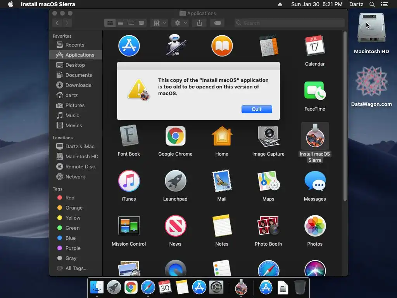397x298 pixels.
Task: Filter by the Orange tag
Action: click(x=76, y=208)
